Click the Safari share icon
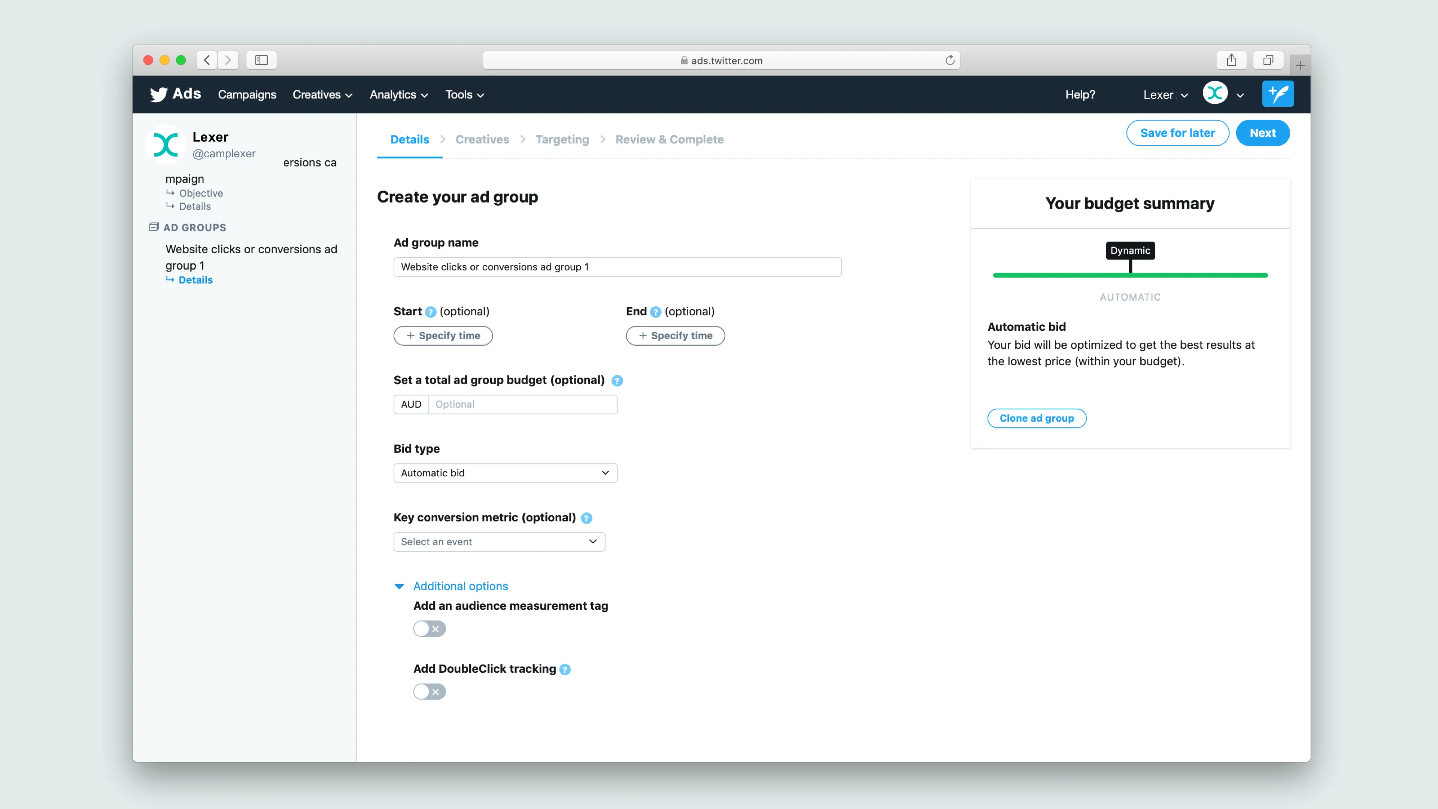1438x809 pixels. coord(1231,60)
